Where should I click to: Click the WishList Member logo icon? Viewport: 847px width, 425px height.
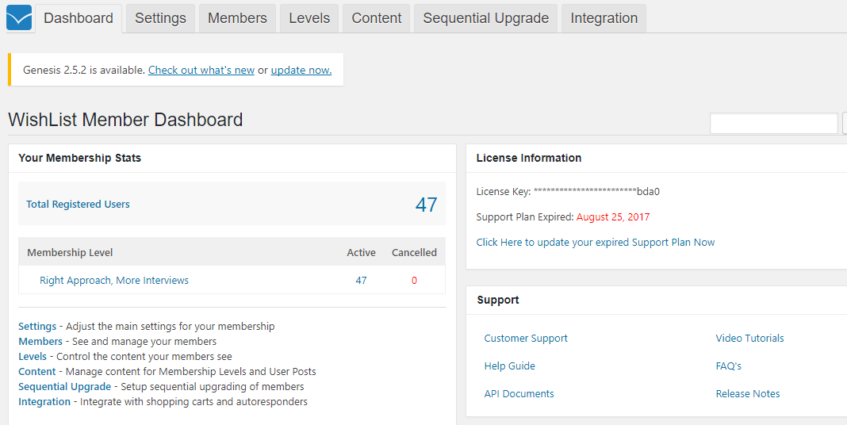click(x=19, y=17)
